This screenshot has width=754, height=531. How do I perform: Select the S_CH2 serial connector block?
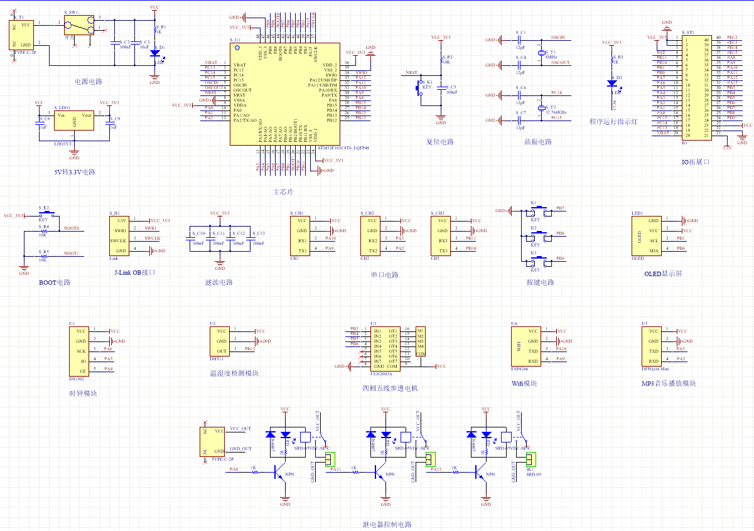tap(370, 236)
